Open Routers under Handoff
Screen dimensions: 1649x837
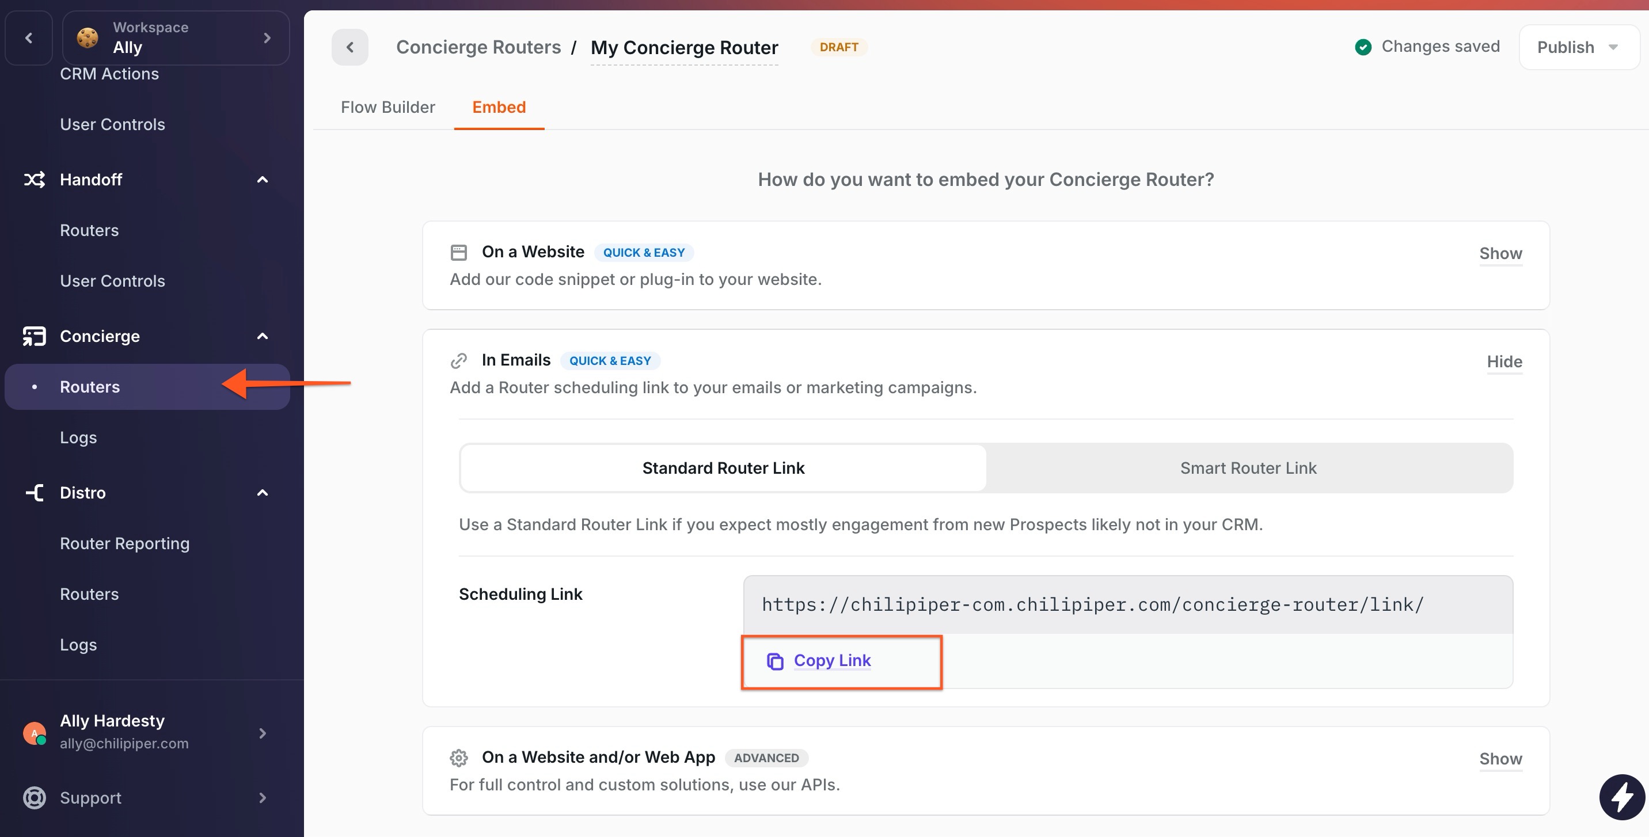coord(90,230)
